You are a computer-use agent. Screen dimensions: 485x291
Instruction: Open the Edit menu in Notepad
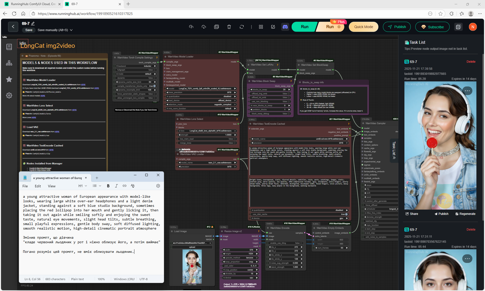(38, 186)
